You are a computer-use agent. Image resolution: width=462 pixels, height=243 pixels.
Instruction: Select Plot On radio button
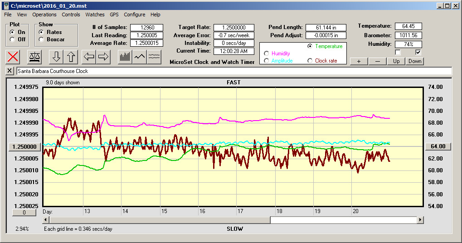pyautogui.click(x=12, y=32)
